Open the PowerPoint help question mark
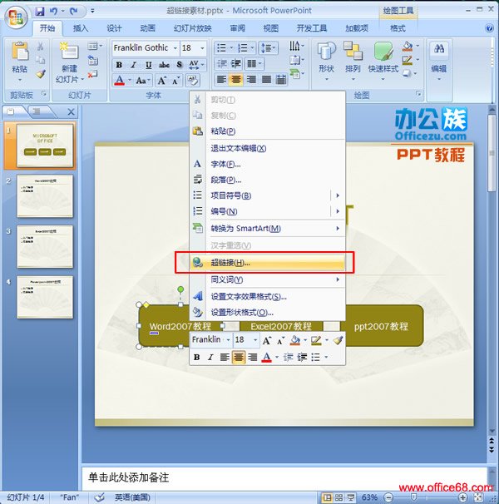 (x=489, y=28)
